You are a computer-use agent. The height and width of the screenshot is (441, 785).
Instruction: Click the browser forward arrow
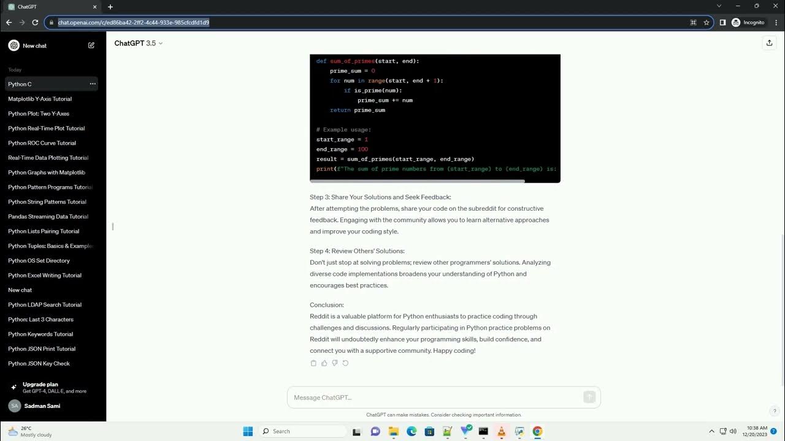22,23
